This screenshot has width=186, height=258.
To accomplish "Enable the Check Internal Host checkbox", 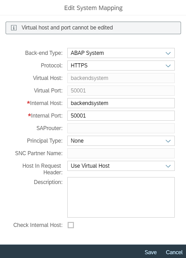I will point(71,225).
